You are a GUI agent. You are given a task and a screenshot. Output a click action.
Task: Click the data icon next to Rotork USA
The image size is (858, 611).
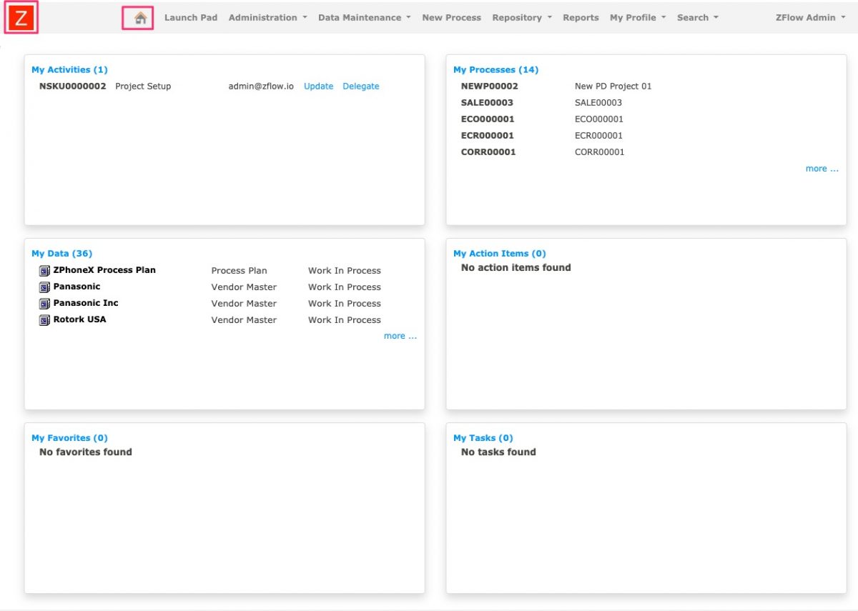[x=44, y=319]
